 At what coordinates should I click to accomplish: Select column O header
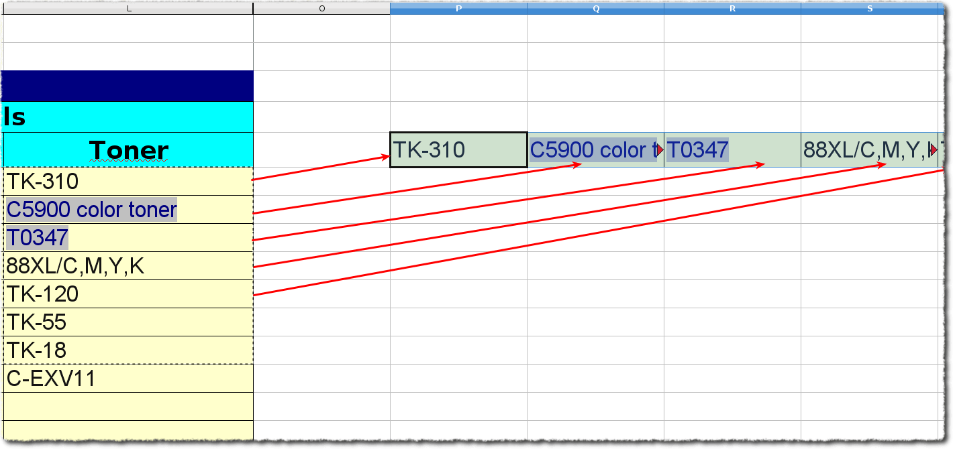(x=321, y=9)
